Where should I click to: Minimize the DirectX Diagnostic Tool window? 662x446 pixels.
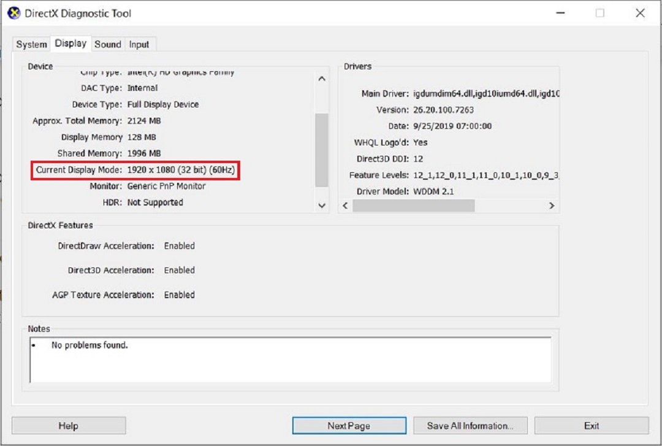click(560, 13)
